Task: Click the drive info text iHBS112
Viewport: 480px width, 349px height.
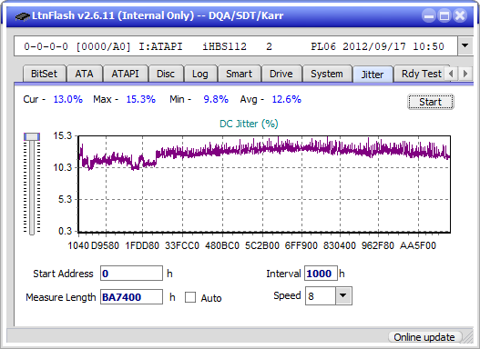Action: (224, 46)
